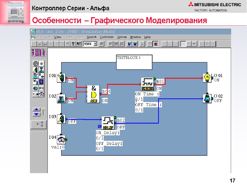
Task: Open the Help menu
Action: click(x=148, y=37)
